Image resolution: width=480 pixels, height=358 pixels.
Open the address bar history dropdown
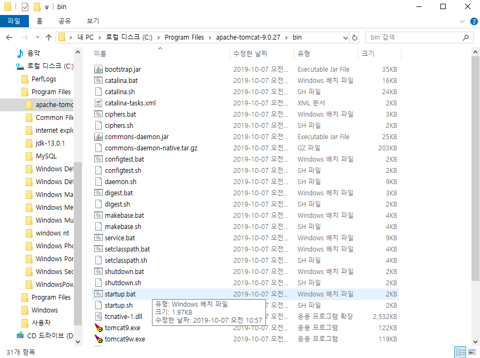click(346, 37)
